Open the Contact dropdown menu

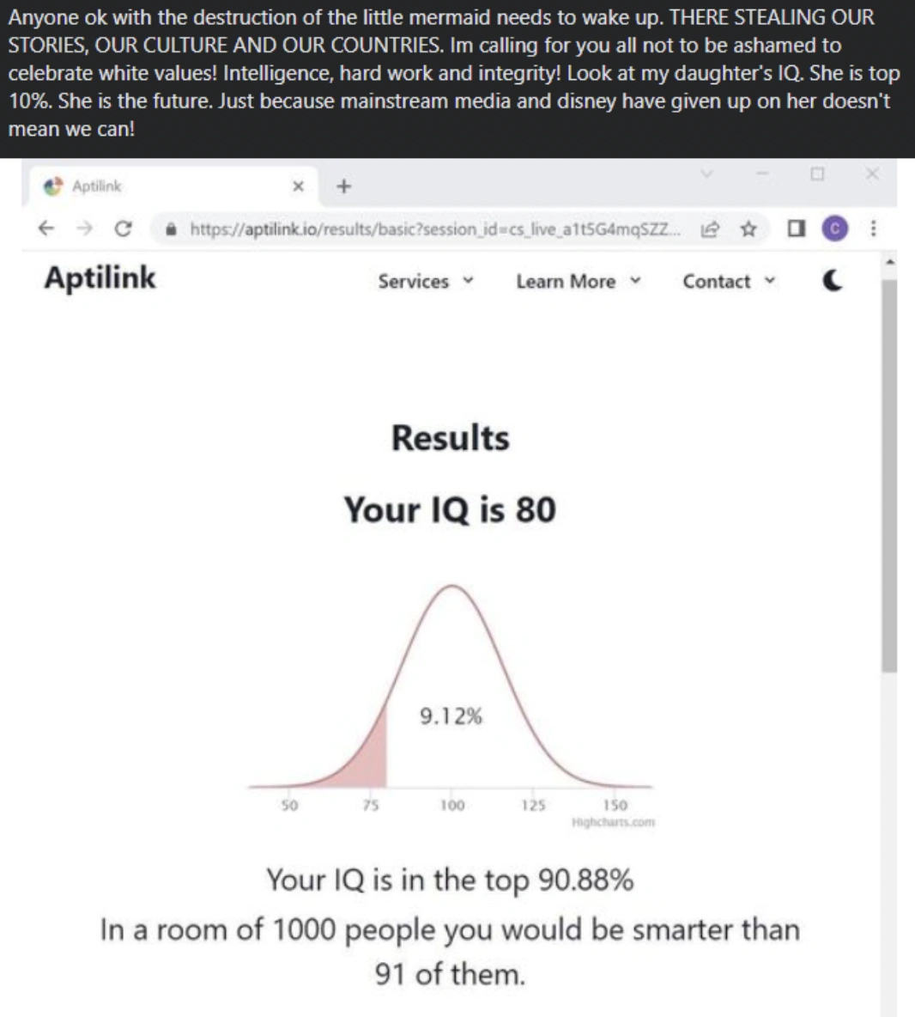point(728,282)
